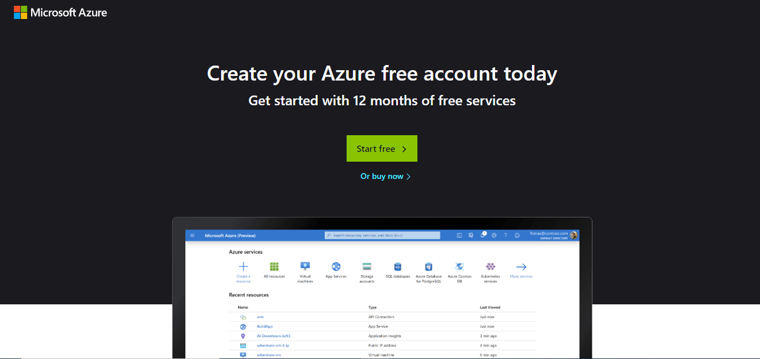Open Cloud Shell icon in the portal preview
This screenshot has height=359, width=760.
[x=459, y=235]
